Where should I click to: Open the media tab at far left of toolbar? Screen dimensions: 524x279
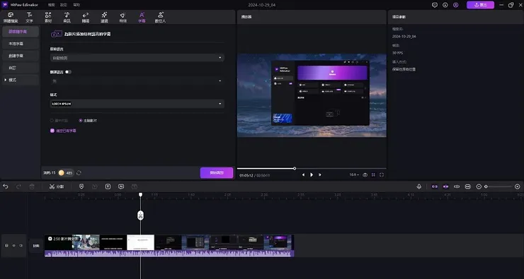point(11,17)
